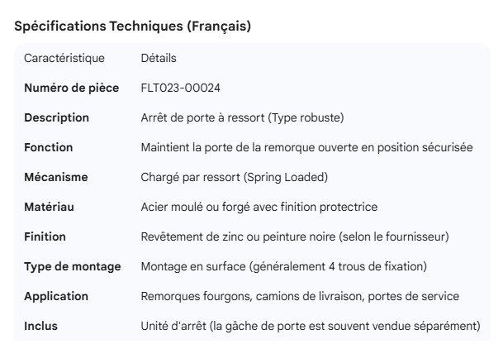Select the Mécanisme row label
The image size is (503, 344).
[56, 177]
